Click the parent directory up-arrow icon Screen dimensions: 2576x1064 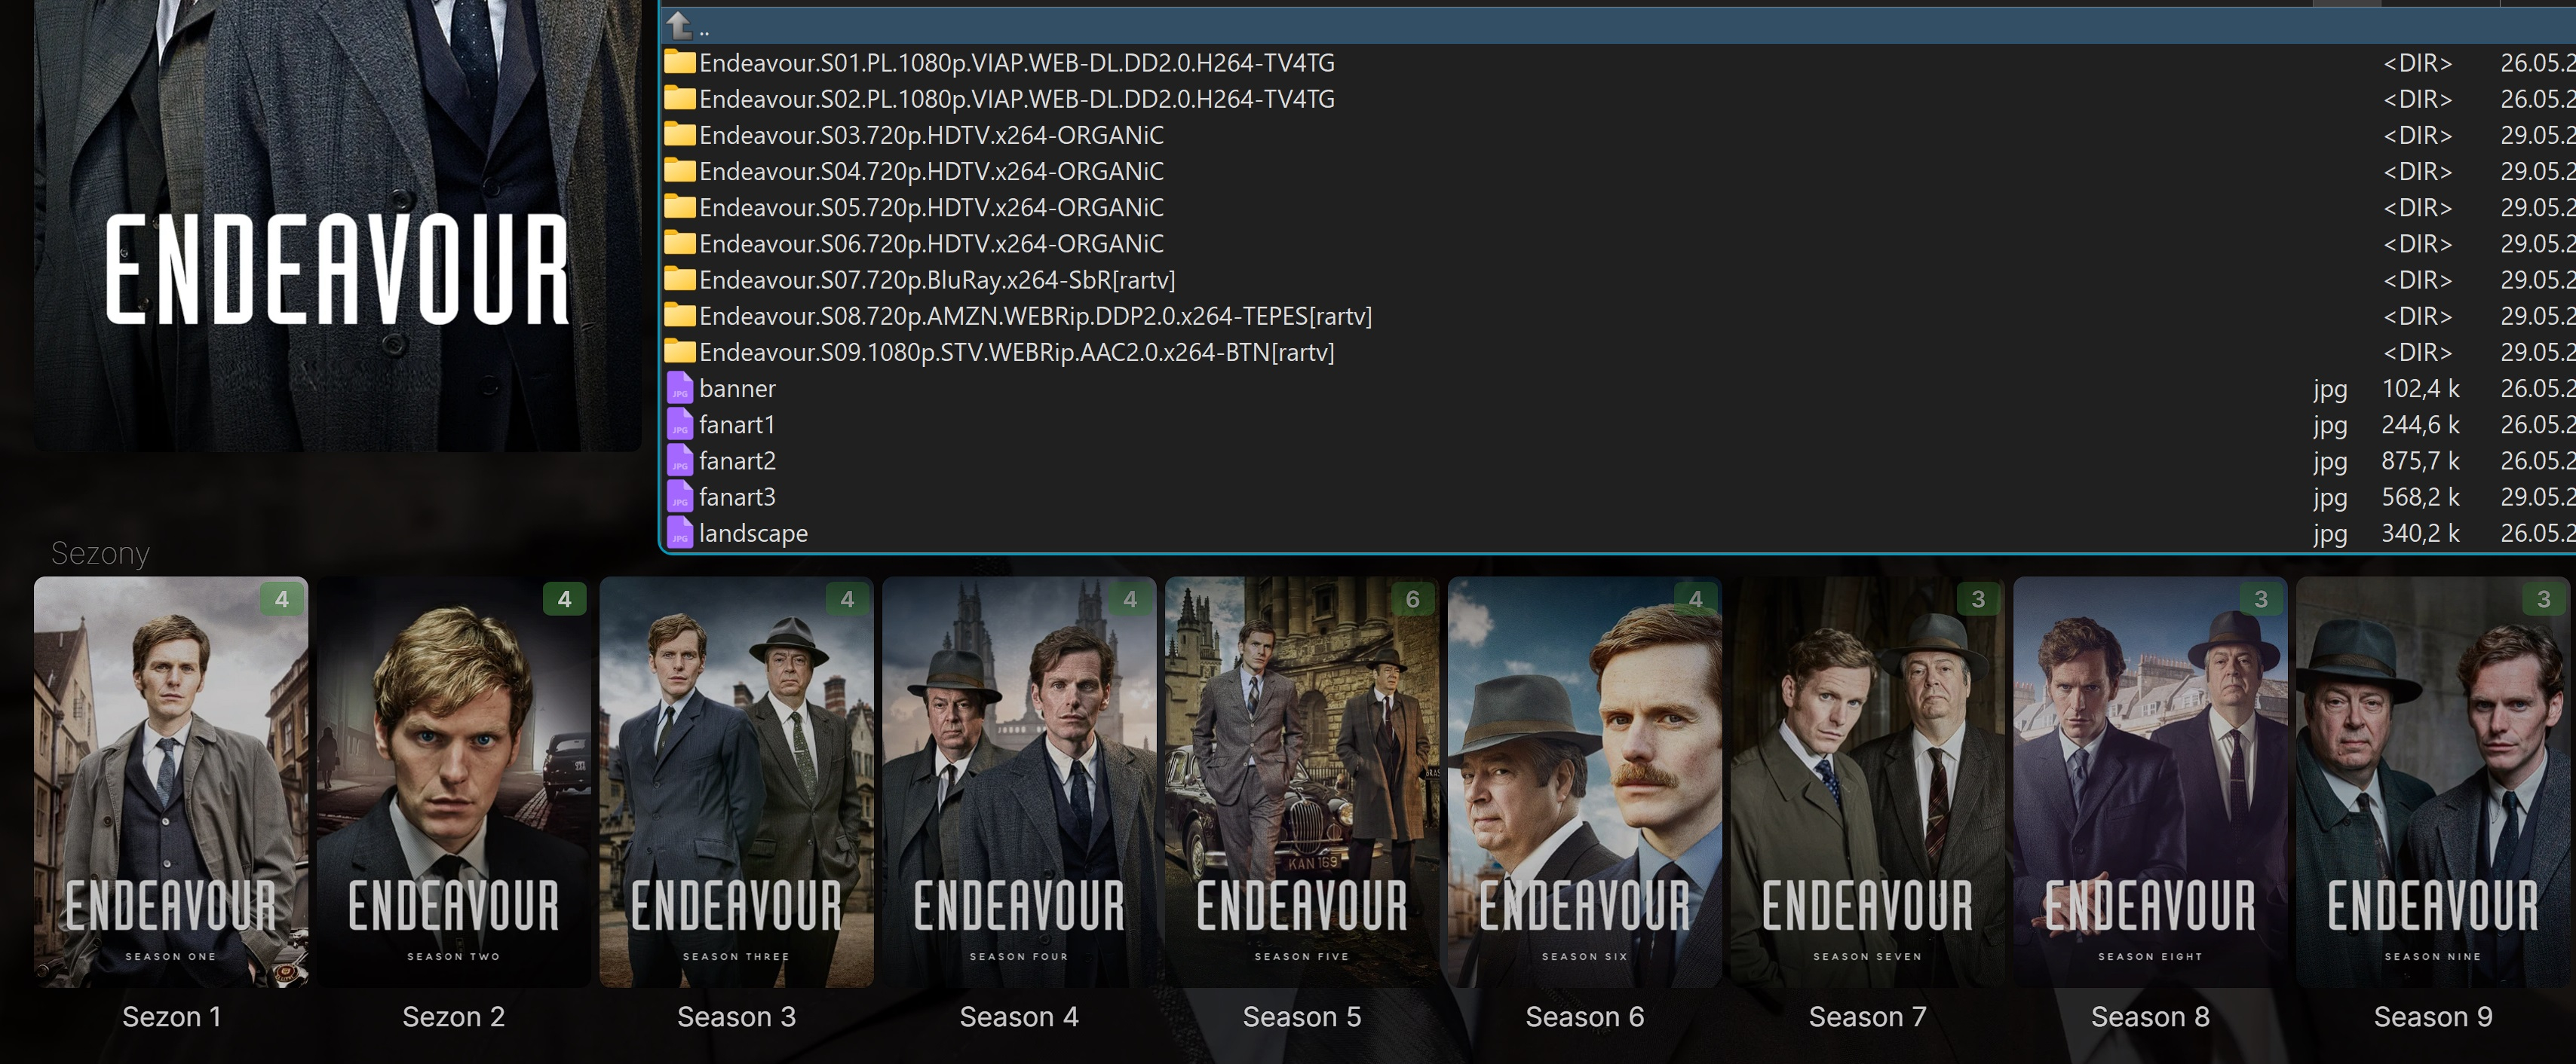click(679, 25)
